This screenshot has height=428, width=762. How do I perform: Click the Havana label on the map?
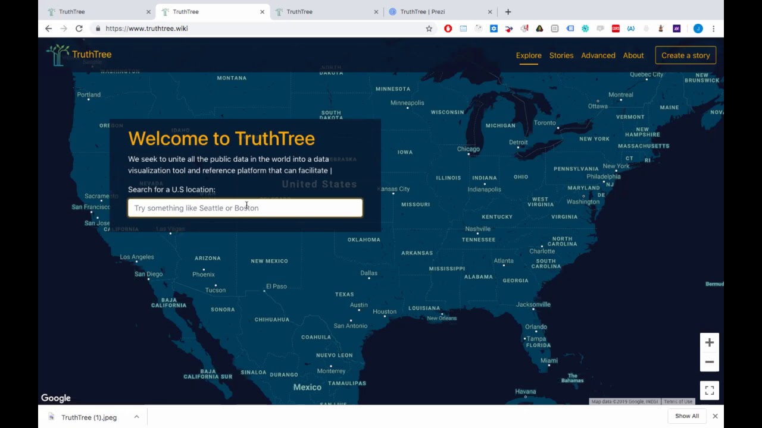(x=526, y=392)
